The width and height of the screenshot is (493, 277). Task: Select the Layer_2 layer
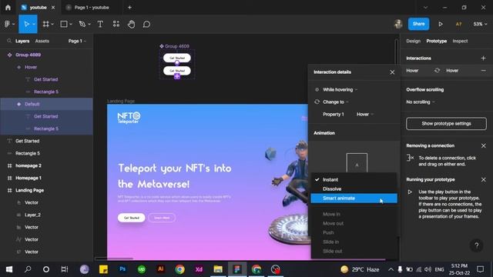pos(46,215)
